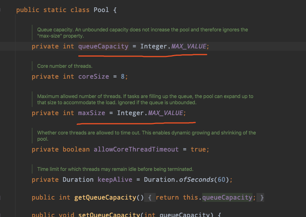Image resolution: width=306 pixels, height=217 pixels.
Task: Toggle gutter fold marker beside getQueueCapacity method
Action: 0,198
